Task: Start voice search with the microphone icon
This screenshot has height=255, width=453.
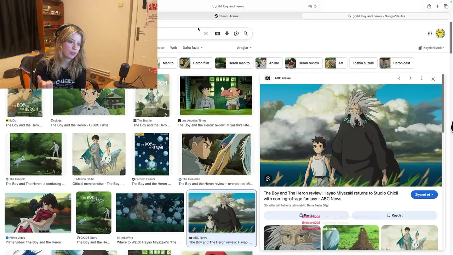Action: pos(227,34)
